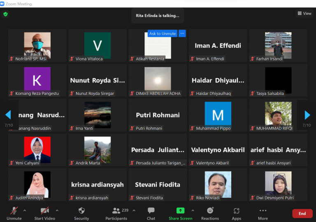Screen dimensions: 316x222
Task: Open the Participants panel icon
Action: click(116, 211)
